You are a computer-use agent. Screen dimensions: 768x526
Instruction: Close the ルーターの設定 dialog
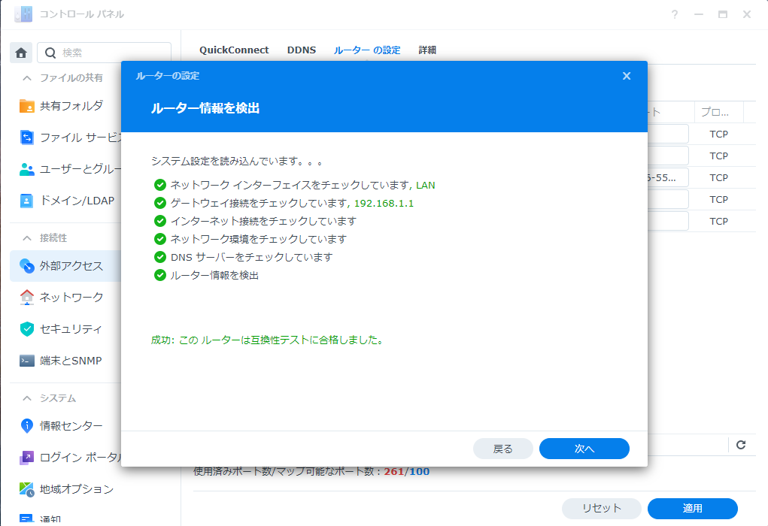coord(627,76)
